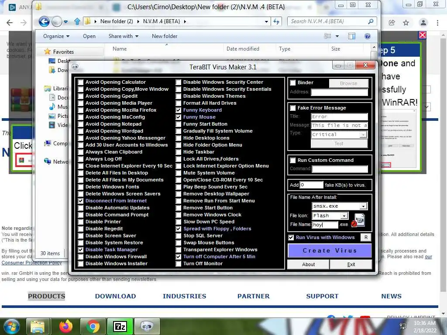Expand the arrow after N.V.M .4 {BETA} breadcrumb

185,21
